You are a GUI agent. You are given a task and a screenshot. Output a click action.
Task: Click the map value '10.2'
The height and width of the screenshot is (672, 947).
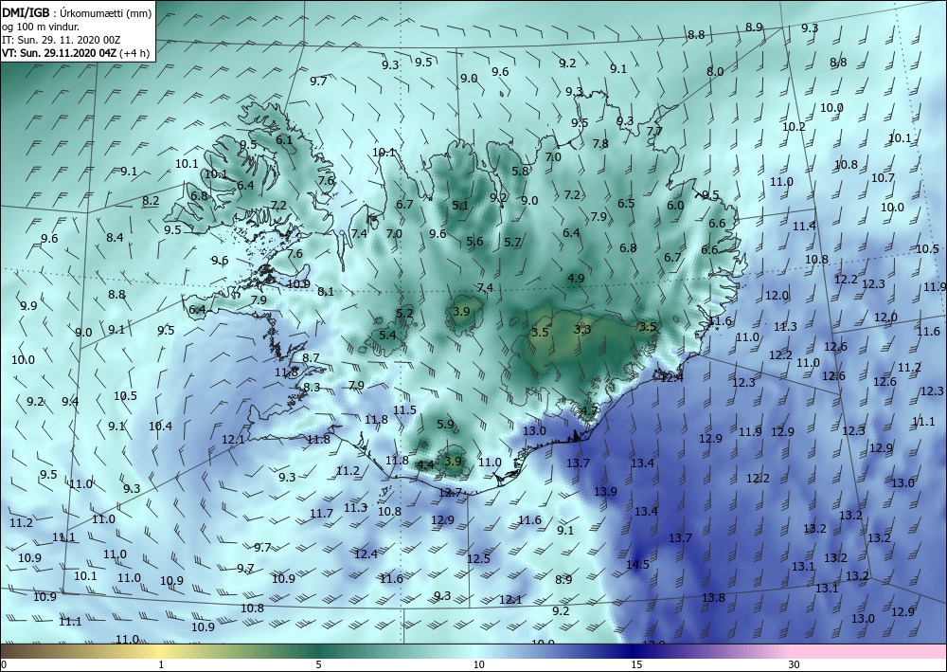tap(794, 126)
